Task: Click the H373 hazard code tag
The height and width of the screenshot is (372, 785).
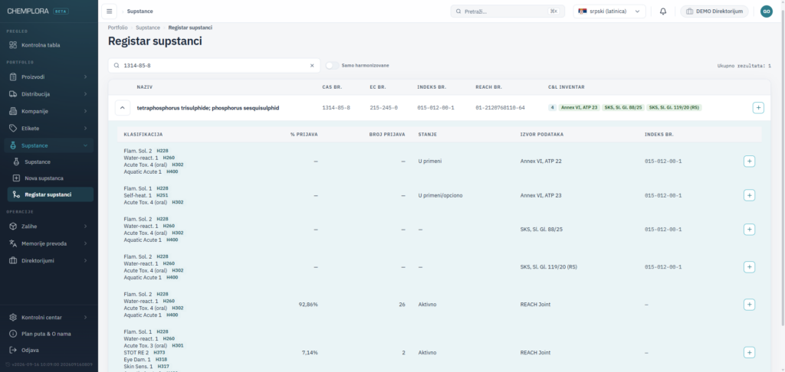Action: 158,353
